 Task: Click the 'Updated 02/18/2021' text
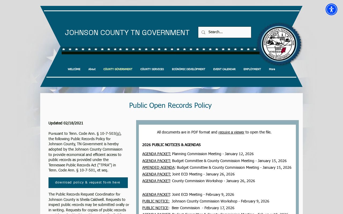[x=66, y=123]
